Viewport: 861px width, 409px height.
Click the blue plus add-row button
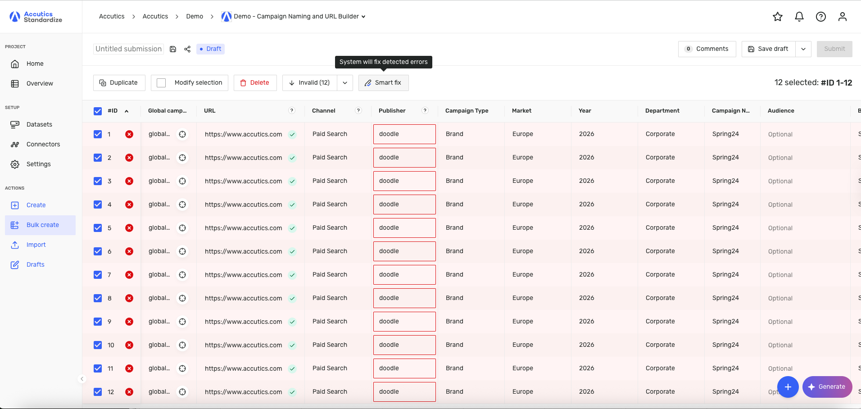click(x=788, y=387)
